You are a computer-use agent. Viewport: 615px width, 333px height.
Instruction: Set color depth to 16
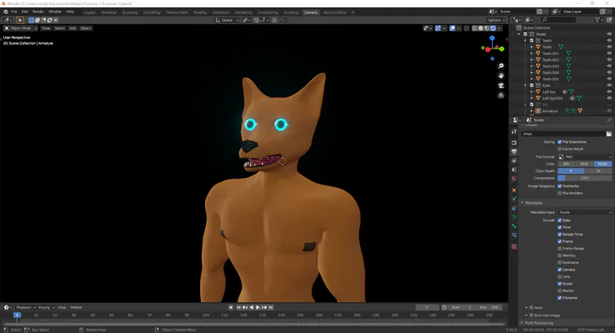pos(598,171)
